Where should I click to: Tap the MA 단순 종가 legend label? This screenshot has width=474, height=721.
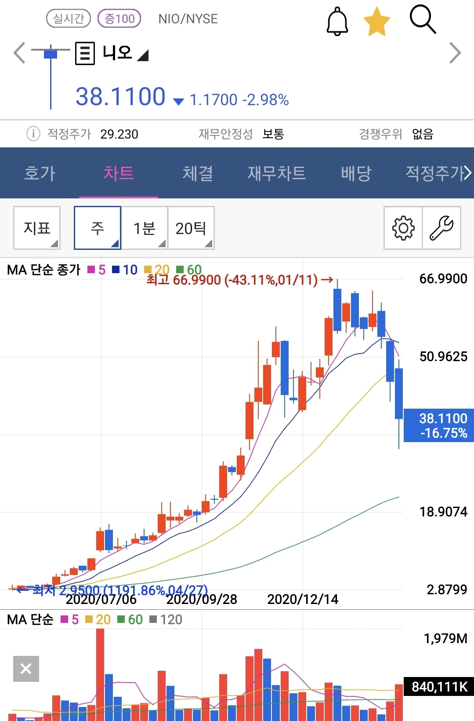[x=44, y=270]
